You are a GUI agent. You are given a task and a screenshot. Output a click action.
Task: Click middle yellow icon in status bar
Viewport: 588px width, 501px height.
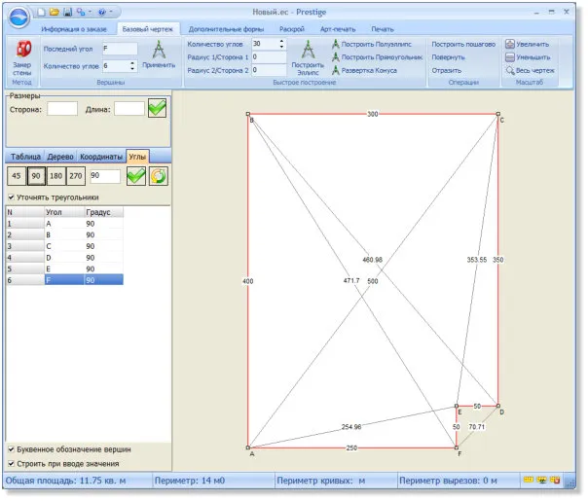542,480
